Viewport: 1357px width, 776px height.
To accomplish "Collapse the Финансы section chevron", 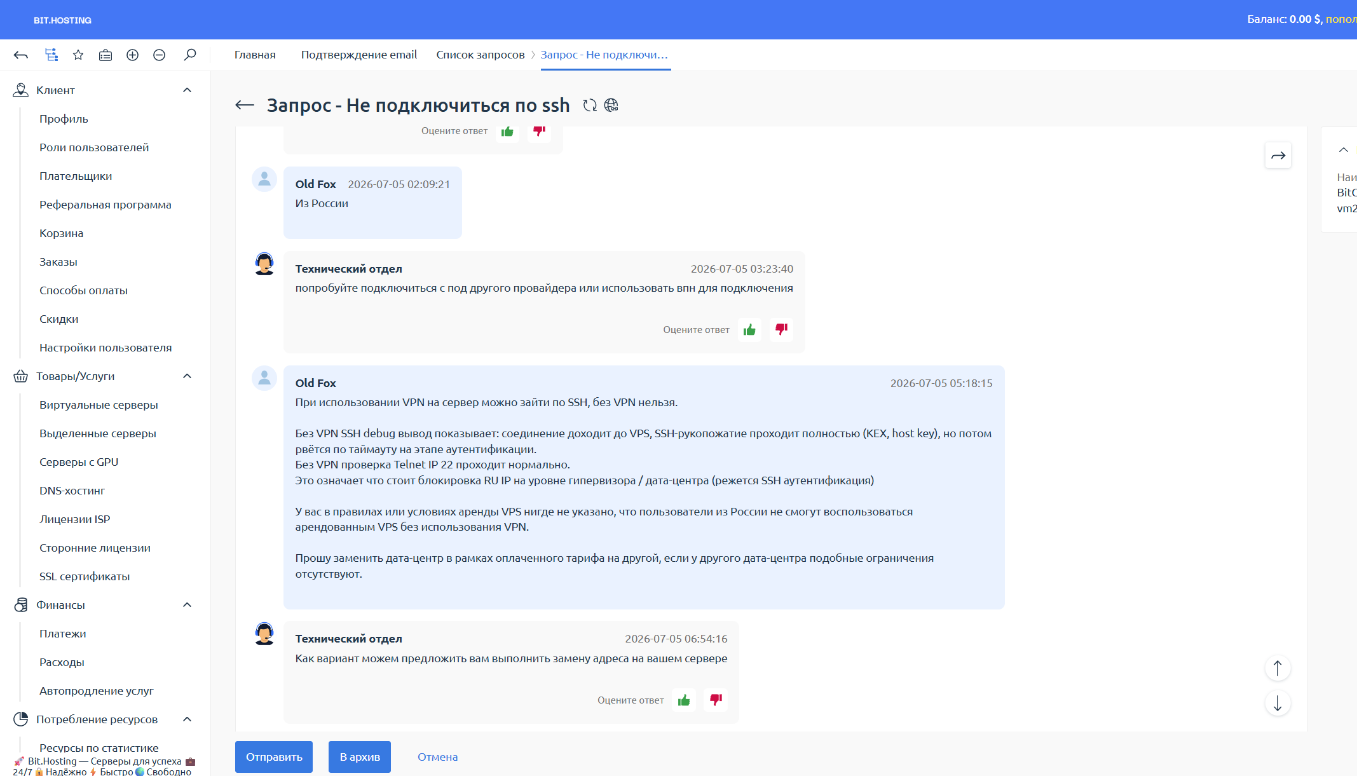I will coord(188,605).
